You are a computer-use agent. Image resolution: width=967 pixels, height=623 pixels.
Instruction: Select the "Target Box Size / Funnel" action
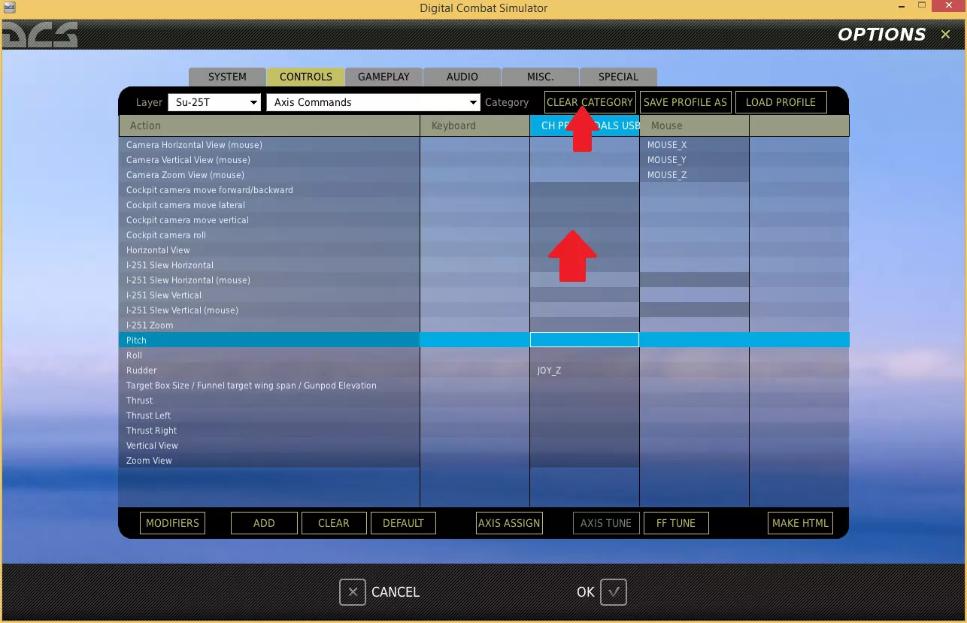(269, 386)
